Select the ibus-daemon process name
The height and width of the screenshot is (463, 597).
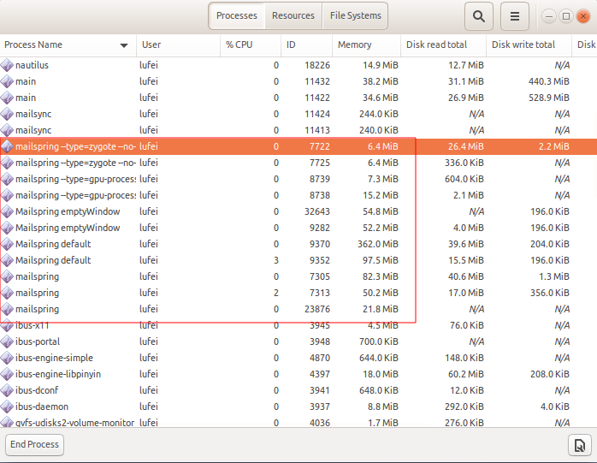(x=42, y=407)
